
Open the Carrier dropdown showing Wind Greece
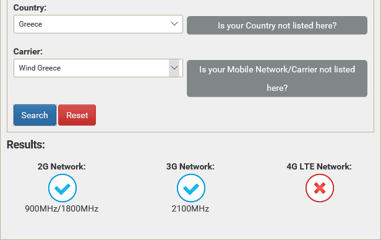click(x=98, y=68)
